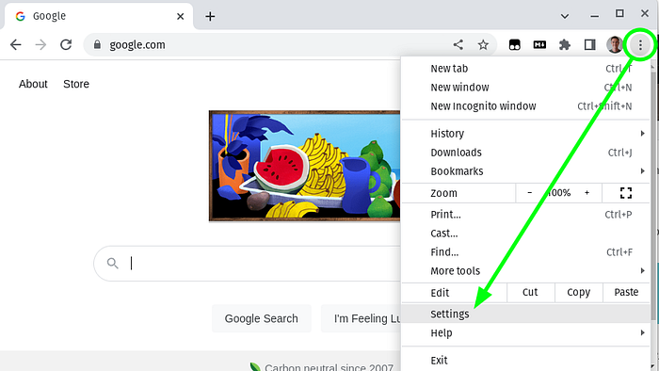Click the fruit still-life Google Doodle
Screen dimensions: 659x371
(305, 166)
